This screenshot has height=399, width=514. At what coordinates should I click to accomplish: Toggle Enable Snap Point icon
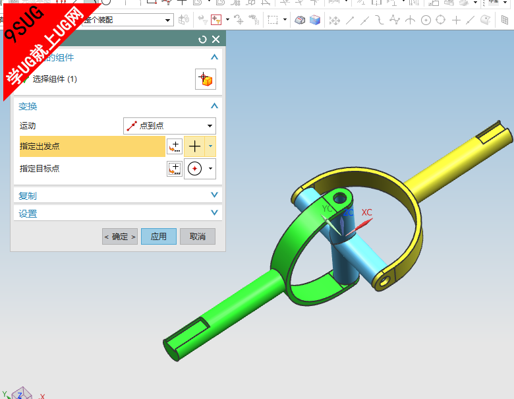(334, 20)
